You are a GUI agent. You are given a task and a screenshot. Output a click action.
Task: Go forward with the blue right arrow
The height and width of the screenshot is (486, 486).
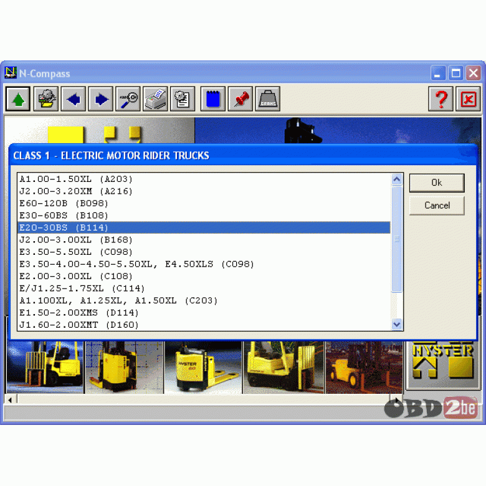101,99
